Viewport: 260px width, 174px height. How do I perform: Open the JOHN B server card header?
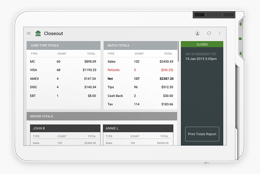[65, 128]
